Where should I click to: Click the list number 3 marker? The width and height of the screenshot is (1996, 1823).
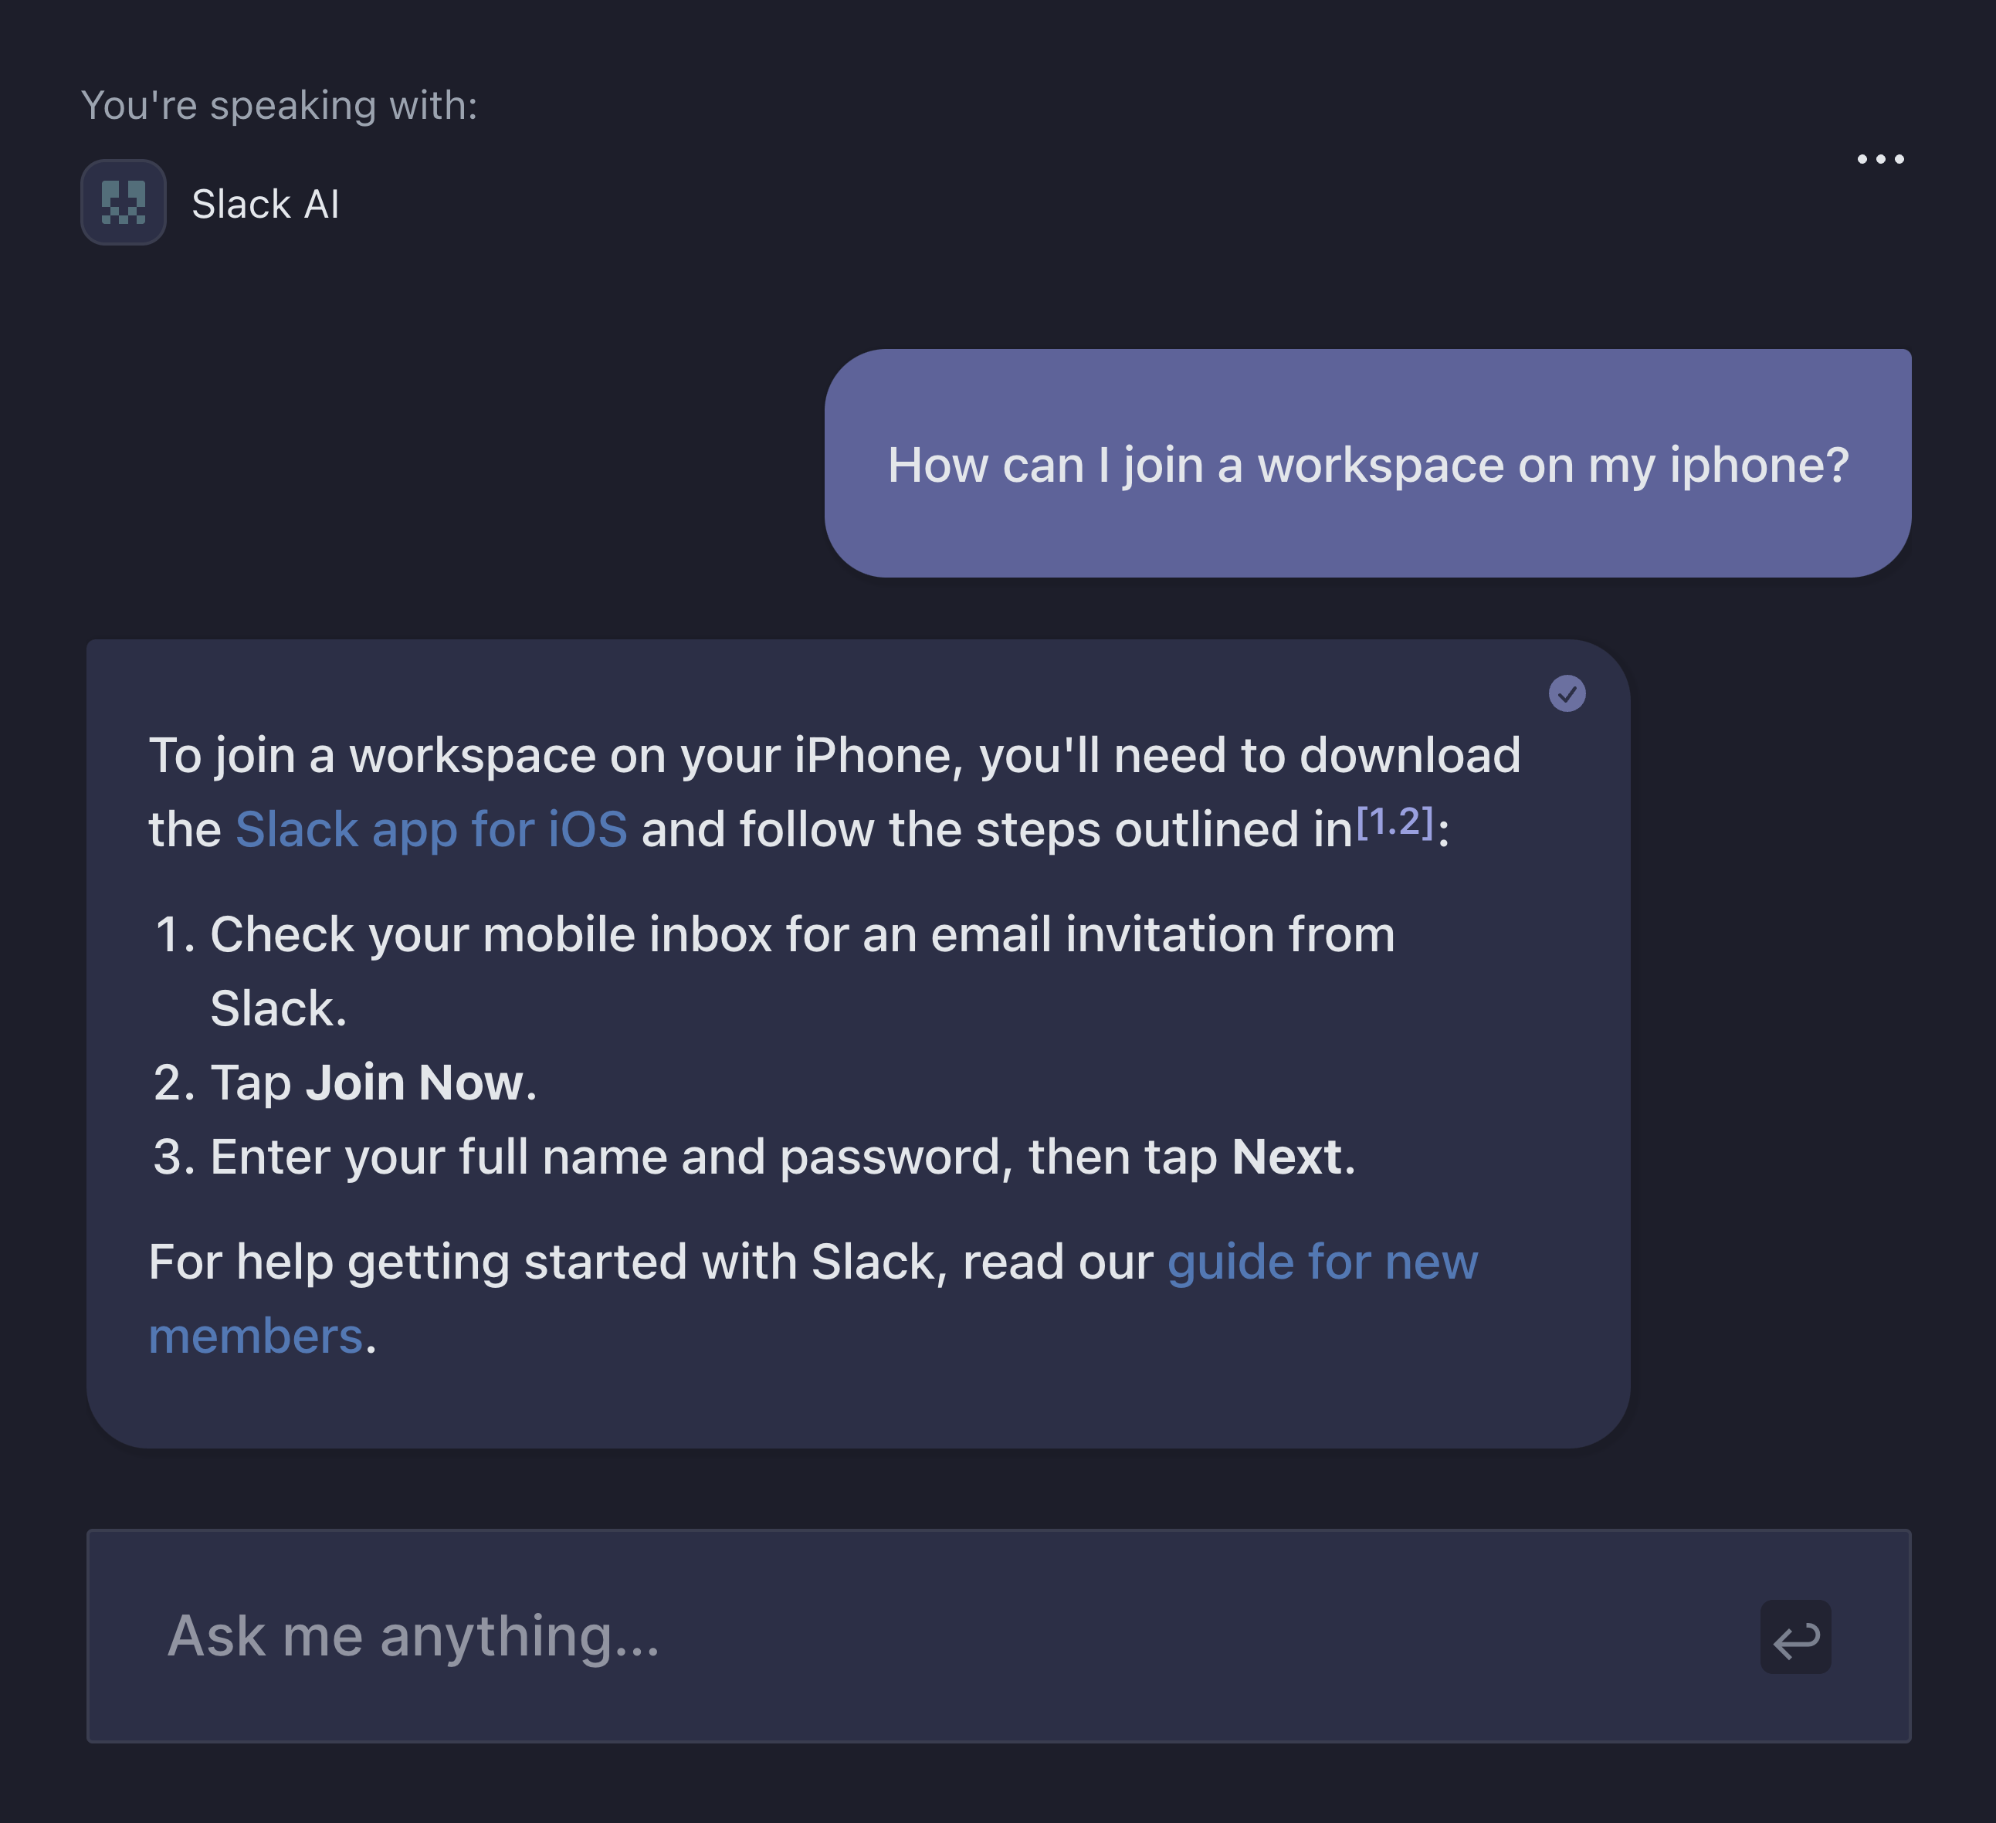(173, 1157)
